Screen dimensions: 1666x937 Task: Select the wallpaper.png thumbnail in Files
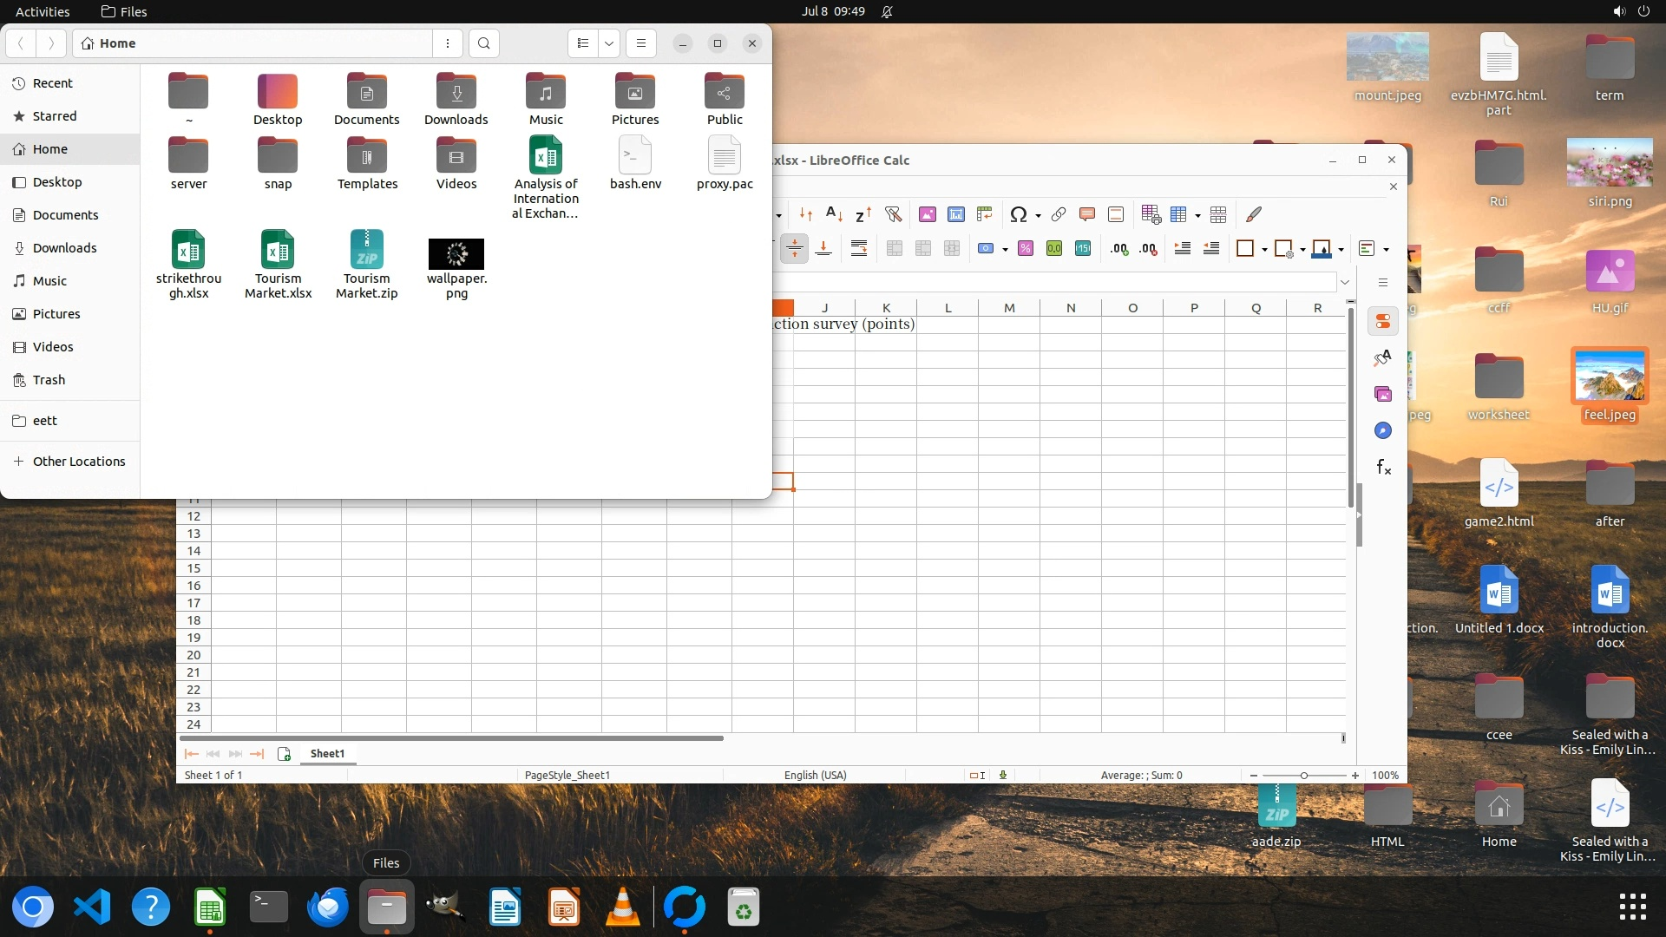456,254
